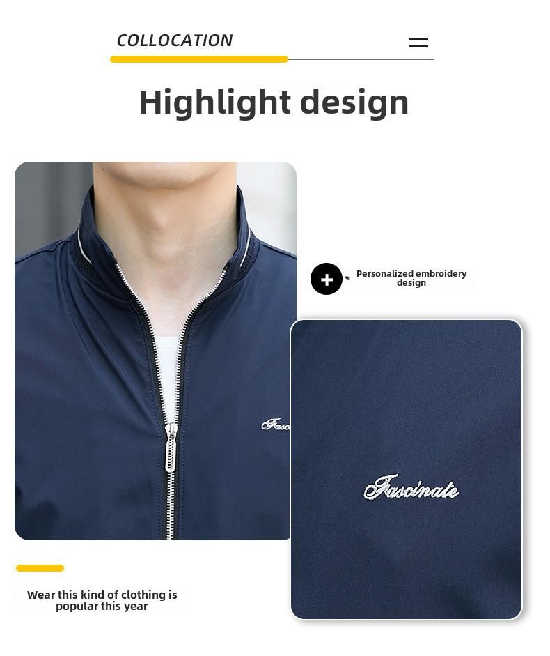
Task: Click the Personalized embroidery design label
Action: pos(411,278)
